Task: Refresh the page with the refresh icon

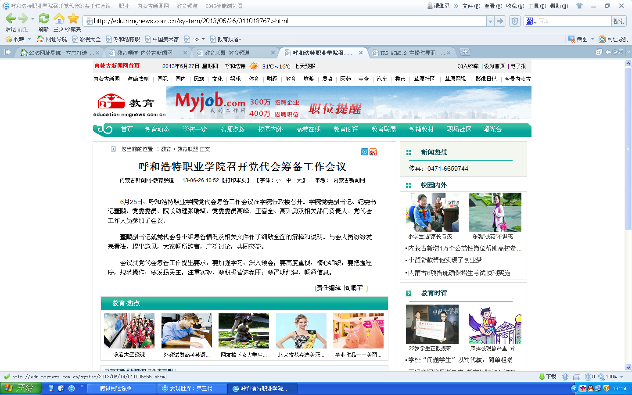Action: coord(43,18)
